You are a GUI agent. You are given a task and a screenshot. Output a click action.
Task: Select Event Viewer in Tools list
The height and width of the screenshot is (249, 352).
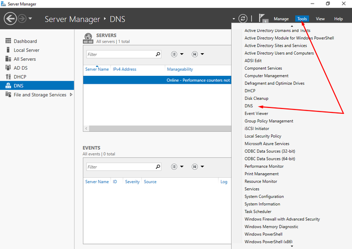tap(256, 113)
